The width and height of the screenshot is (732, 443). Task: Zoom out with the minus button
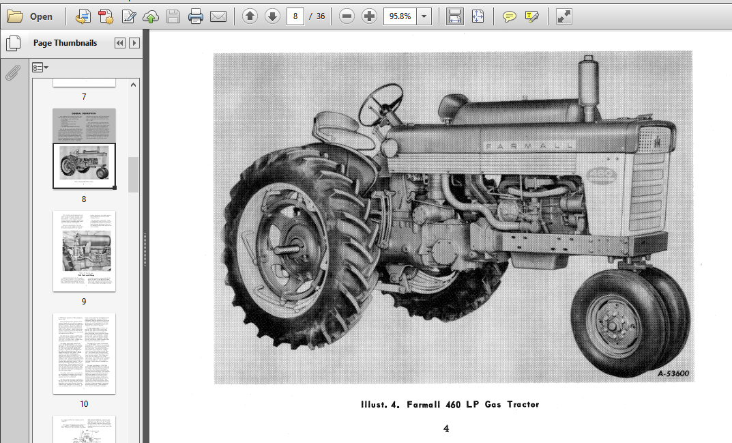click(347, 16)
